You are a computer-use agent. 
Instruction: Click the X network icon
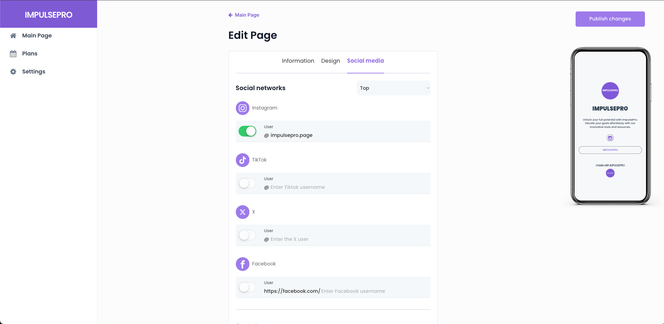click(243, 212)
